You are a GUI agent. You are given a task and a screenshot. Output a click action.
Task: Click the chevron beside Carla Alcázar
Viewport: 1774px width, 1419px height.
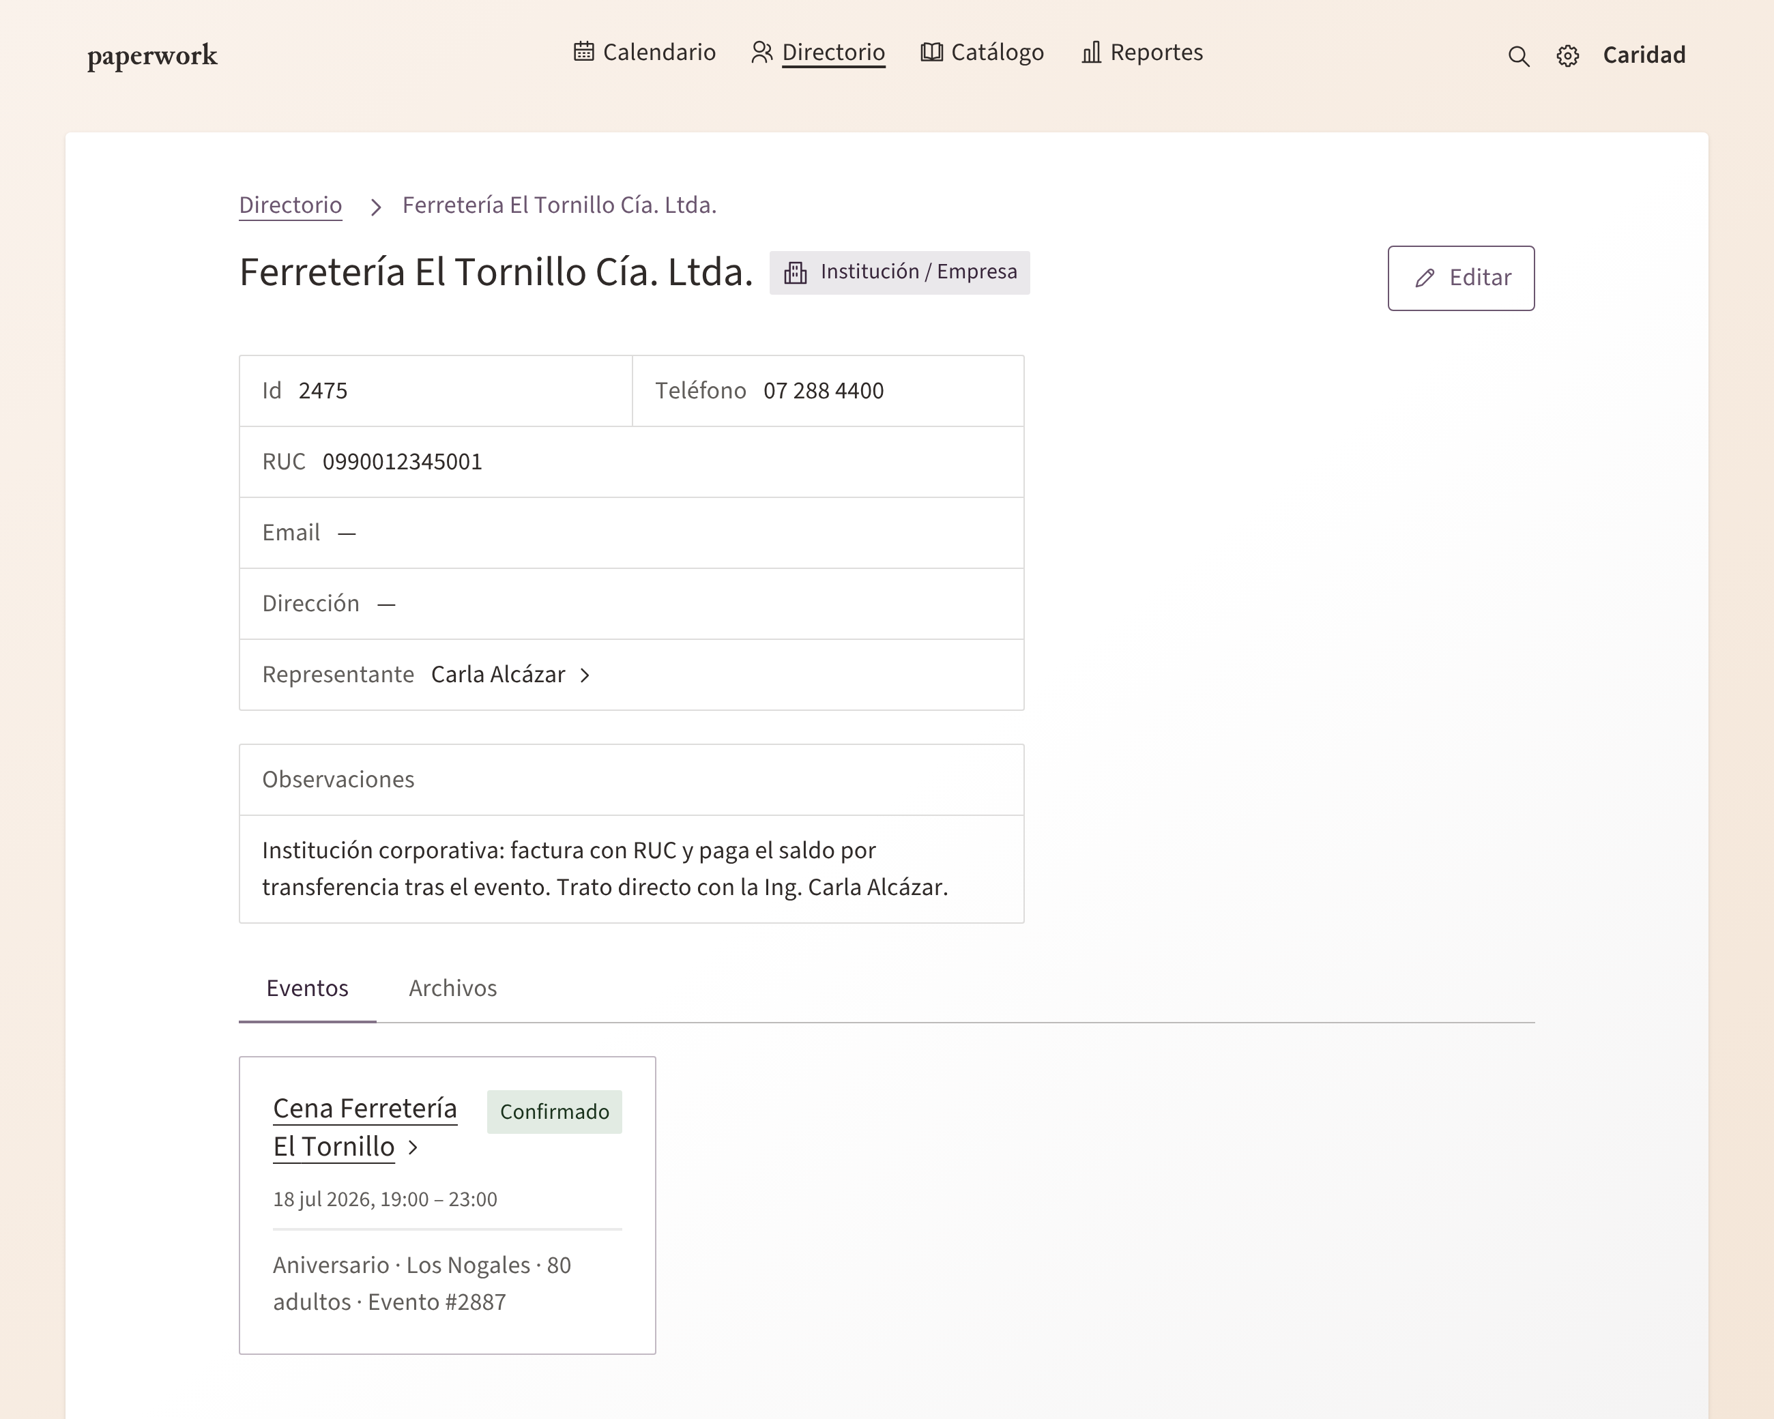point(584,675)
